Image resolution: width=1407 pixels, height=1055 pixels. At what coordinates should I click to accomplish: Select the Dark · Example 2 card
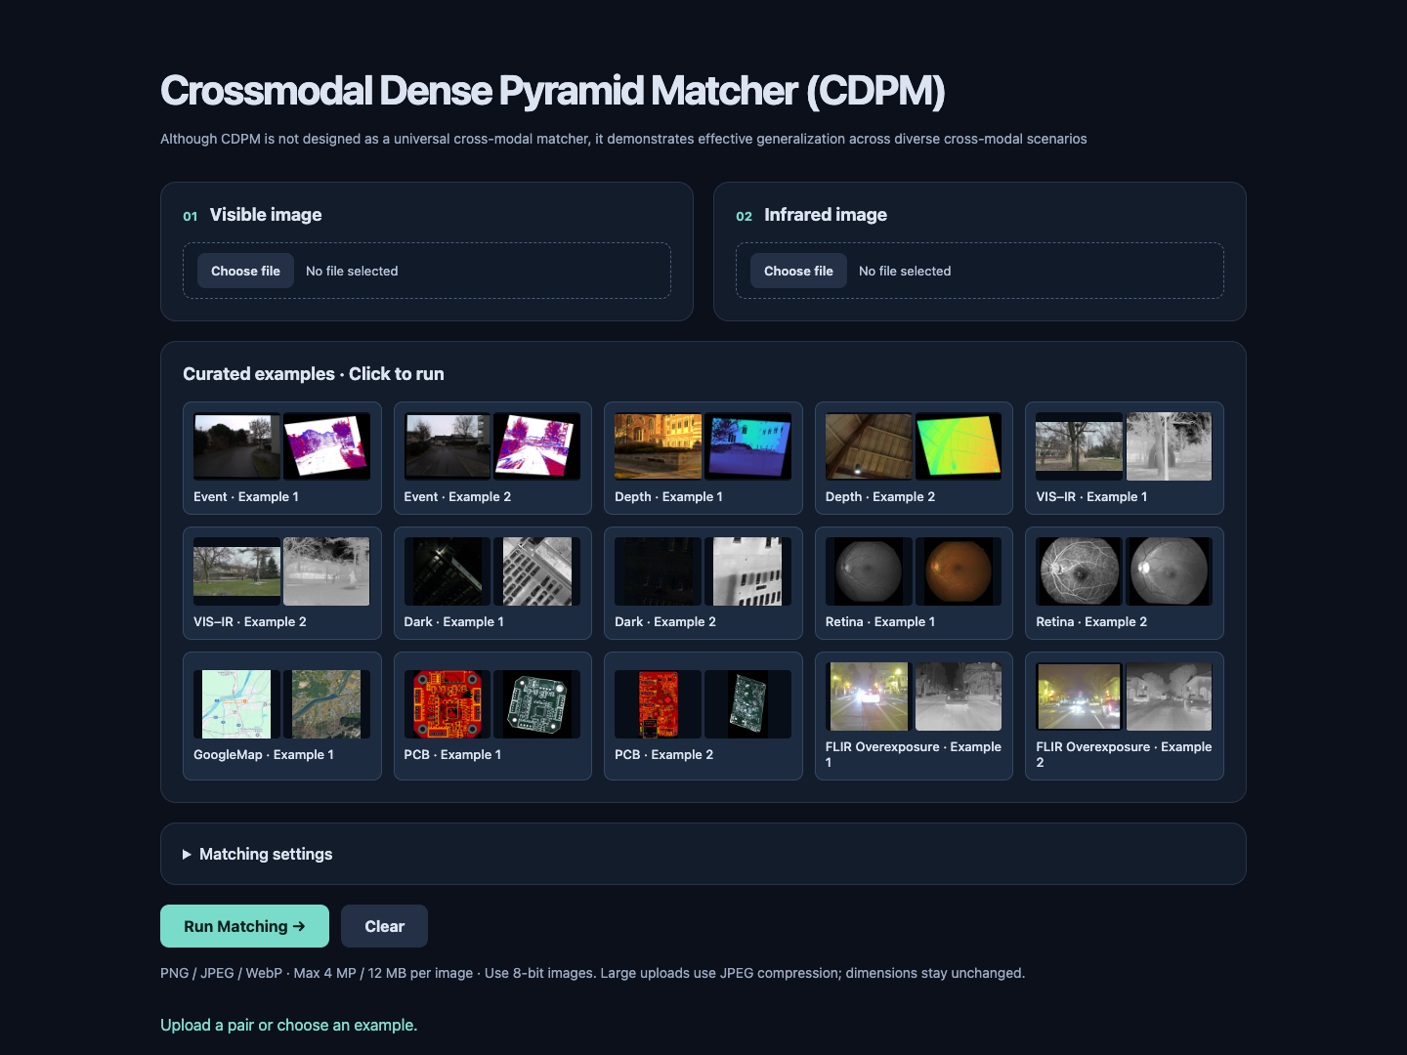point(703,583)
